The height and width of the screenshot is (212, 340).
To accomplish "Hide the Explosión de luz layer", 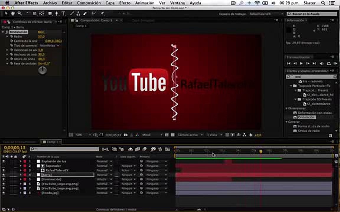I will 4,161.
